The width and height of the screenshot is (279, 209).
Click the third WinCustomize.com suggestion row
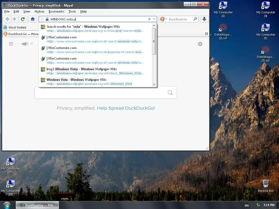(95, 60)
